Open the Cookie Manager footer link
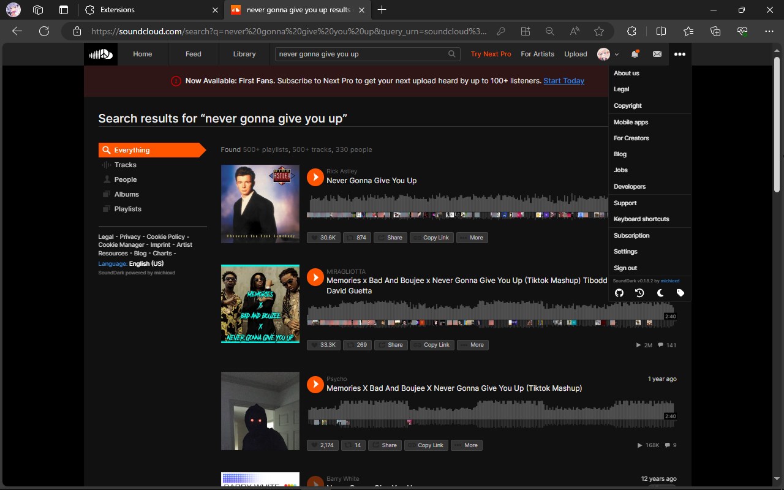 [121, 245]
